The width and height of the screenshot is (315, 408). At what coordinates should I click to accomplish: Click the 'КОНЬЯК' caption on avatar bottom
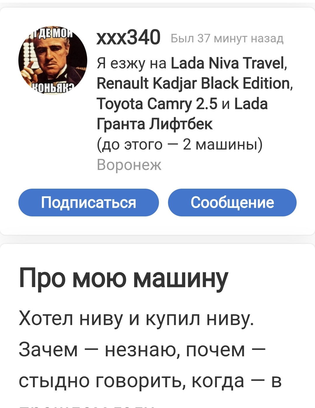coord(53,87)
